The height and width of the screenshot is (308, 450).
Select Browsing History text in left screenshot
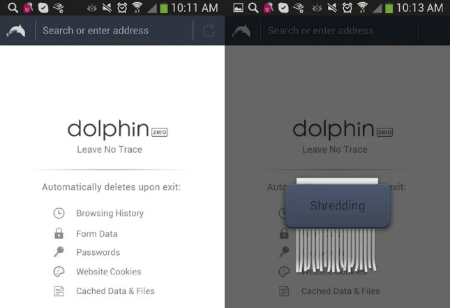[110, 213]
